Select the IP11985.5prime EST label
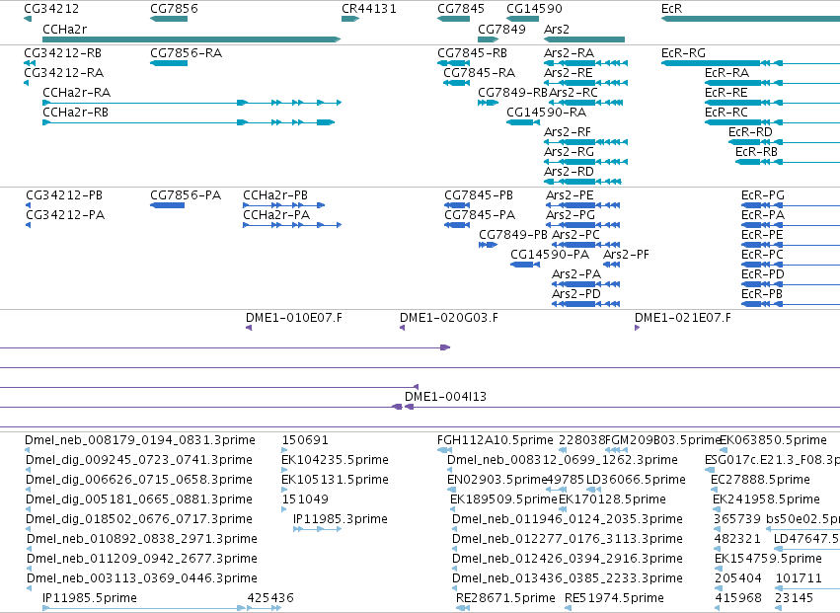Image resolution: width=840 pixels, height=613 pixels. tap(90, 598)
